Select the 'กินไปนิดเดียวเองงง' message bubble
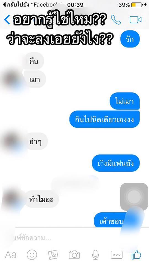The width and height of the screenshot is (149, 265). click(105, 119)
